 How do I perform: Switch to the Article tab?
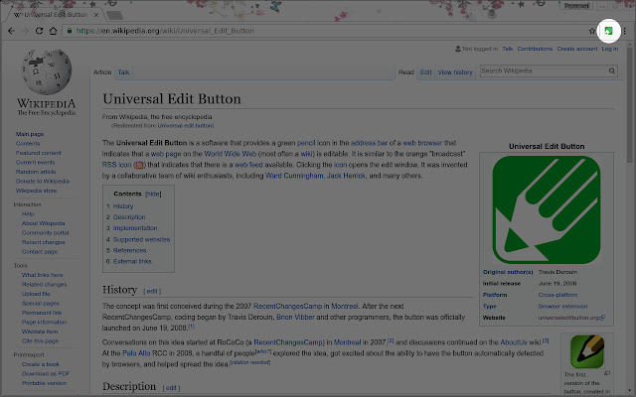[x=102, y=72]
